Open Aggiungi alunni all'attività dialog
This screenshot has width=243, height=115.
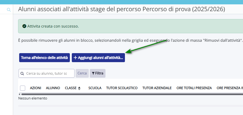98,58
